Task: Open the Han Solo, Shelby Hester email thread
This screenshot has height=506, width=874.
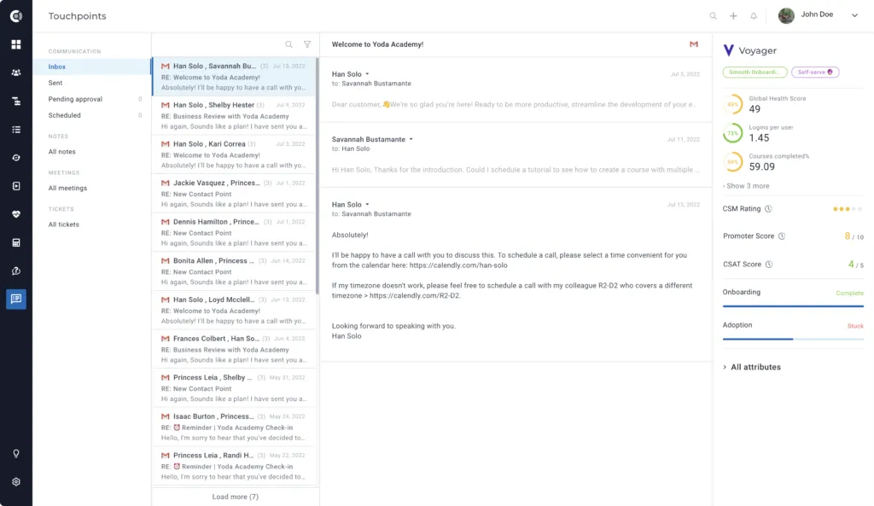Action: click(x=234, y=115)
